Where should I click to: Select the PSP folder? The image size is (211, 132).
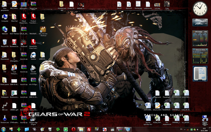pyautogui.click(x=5, y=69)
